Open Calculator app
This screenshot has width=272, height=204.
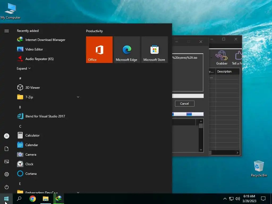tap(28, 135)
